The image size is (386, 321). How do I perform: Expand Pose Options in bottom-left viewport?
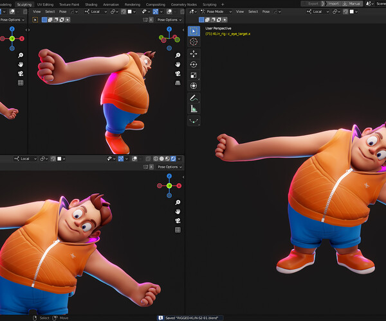click(170, 167)
